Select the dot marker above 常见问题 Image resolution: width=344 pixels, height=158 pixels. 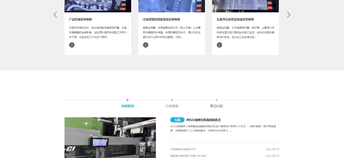pos(216,100)
